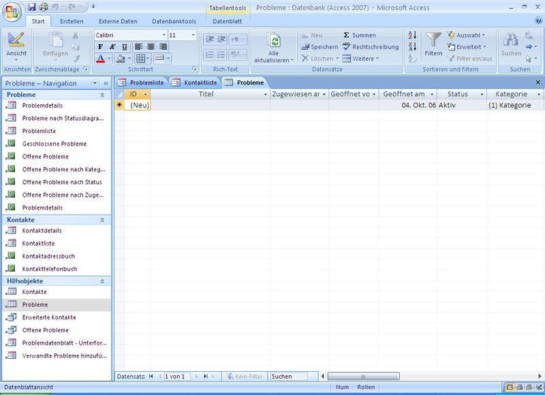545x395 pixels.
Task: Click the Save icon in quick access toolbar
Action: click(x=31, y=7)
